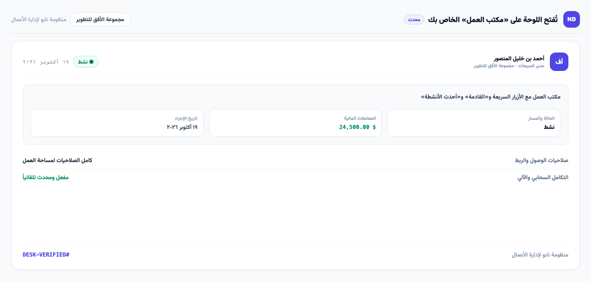The width and height of the screenshot is (591, 281).
Task: Open the الحالة والمسار card
Action: (474, 123)
